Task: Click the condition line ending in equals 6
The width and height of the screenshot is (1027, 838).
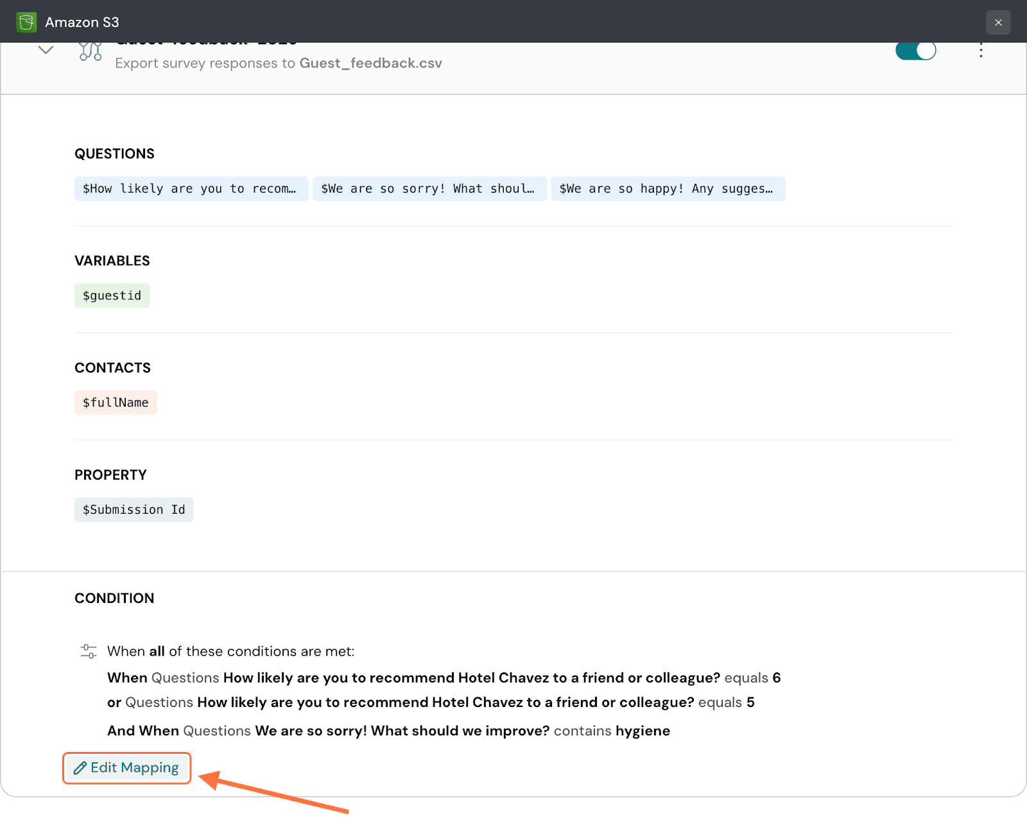Action: click(444, 678)
